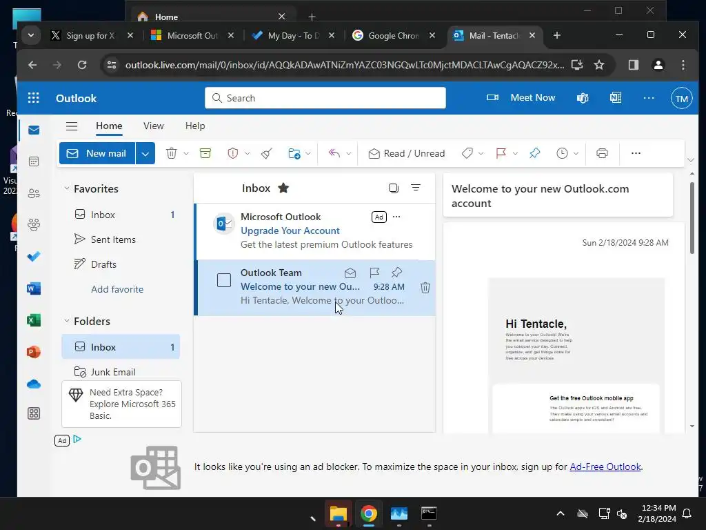This screenshot has width=706, height=530.
Task: Click the Sweep broom icon
Action: [267, 153]
